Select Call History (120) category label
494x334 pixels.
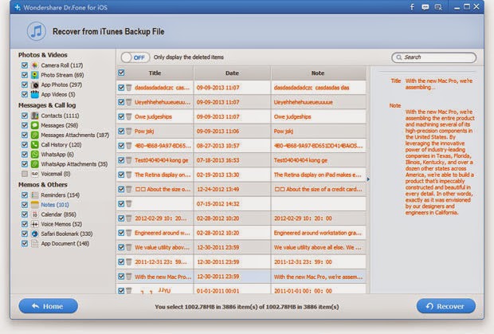(x=61, y=144)
